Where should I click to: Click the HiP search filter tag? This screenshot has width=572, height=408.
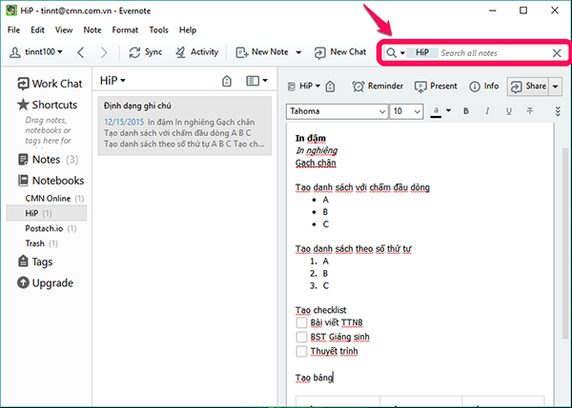[x=422, y=52]
